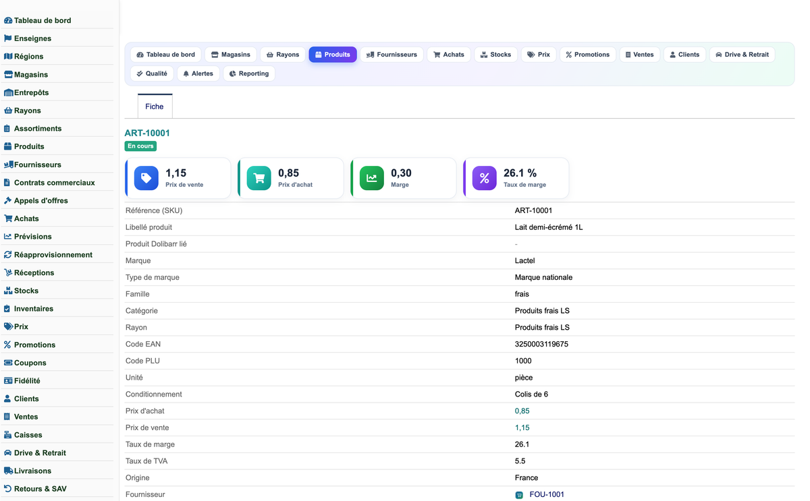Click the Tableau de bord sidebar icon

(8, 21)
